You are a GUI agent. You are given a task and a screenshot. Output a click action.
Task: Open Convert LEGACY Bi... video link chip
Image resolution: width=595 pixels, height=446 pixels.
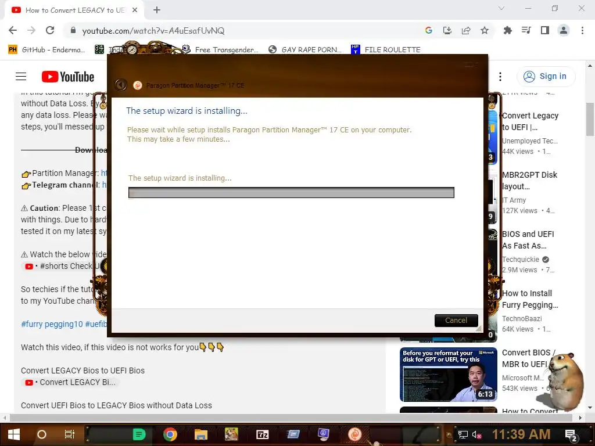pos(70,382)
